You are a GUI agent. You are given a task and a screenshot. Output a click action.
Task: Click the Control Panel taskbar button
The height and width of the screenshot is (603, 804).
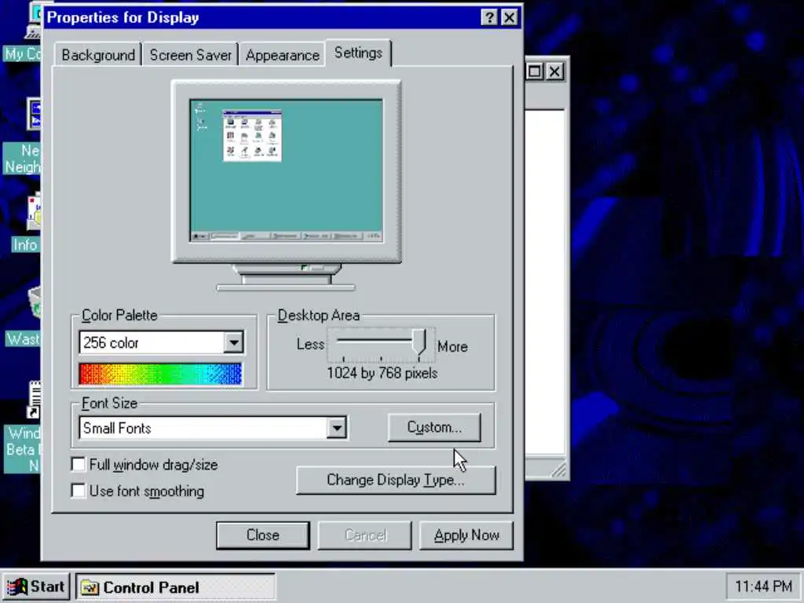click(x=175, y=587)
